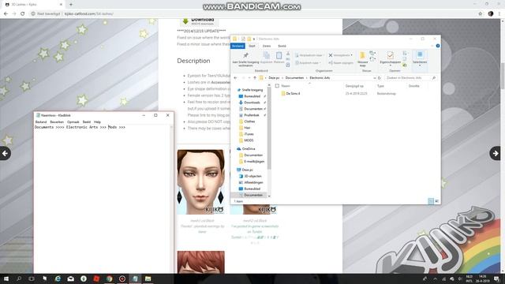Screen dimensions: 505x284
Task: Open Downloads in the navigation pane
Action: (x=252, y=103)
